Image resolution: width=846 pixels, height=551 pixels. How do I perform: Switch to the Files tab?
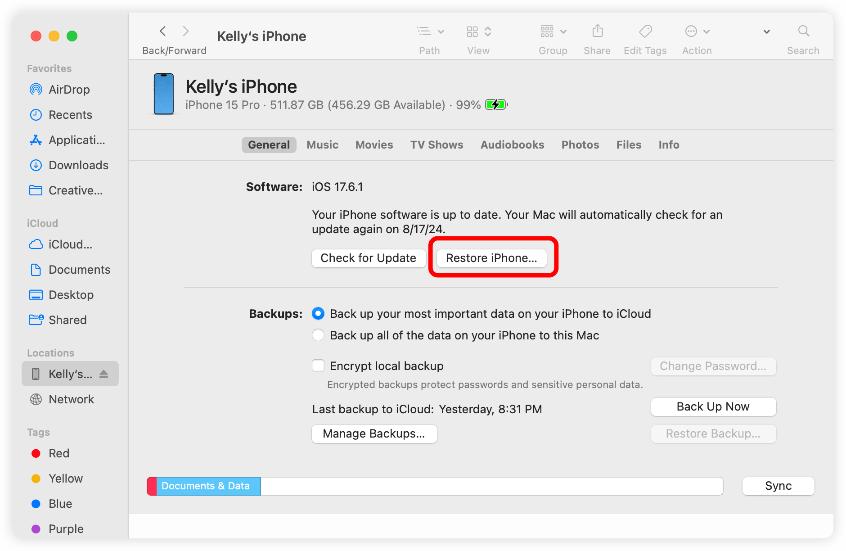tap(629, 145)
